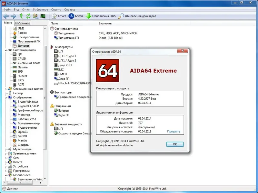Select Разгон in the tree

coord(22,33)
